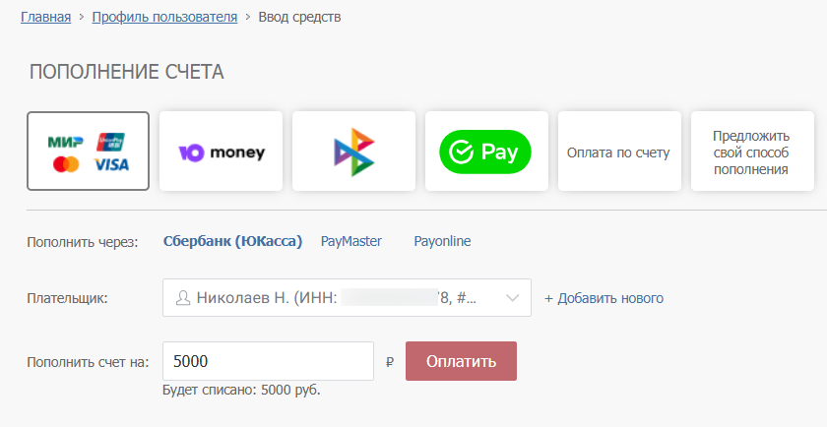Image resolution: width=827 pixels, height=427 pixels.
Task: Click the amount field showing 5000
Action: tap(268, 361)
